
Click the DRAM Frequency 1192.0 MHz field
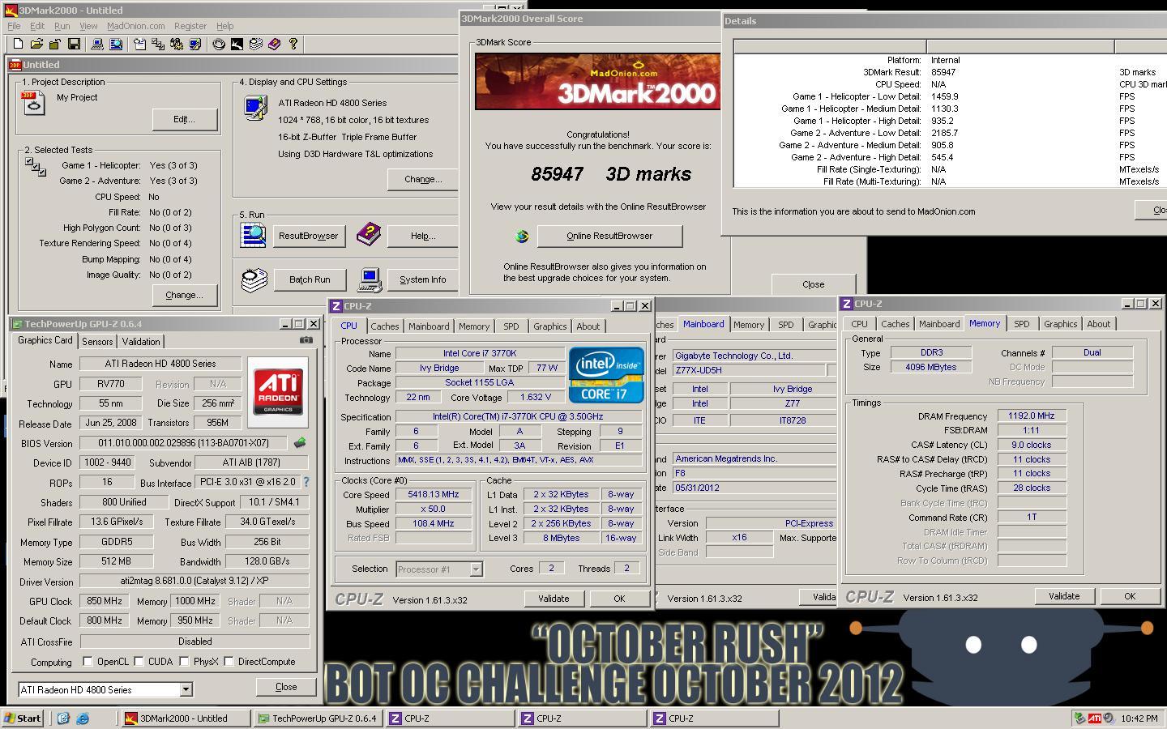point(1032,416)
